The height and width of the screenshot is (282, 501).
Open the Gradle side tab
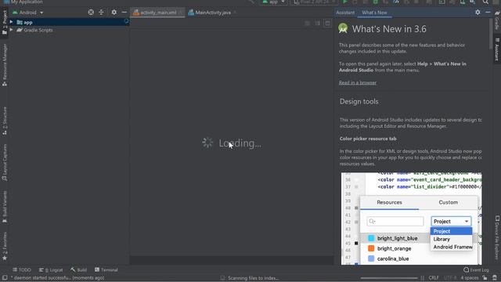(497, 20)
